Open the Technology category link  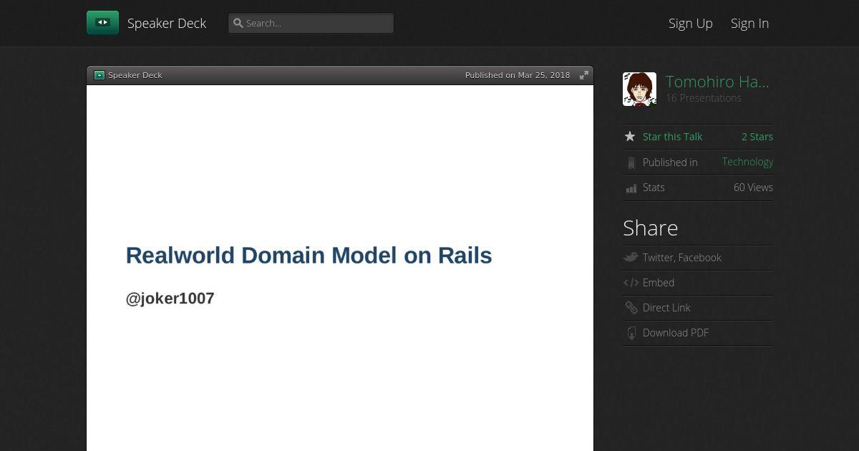point(747,162)
